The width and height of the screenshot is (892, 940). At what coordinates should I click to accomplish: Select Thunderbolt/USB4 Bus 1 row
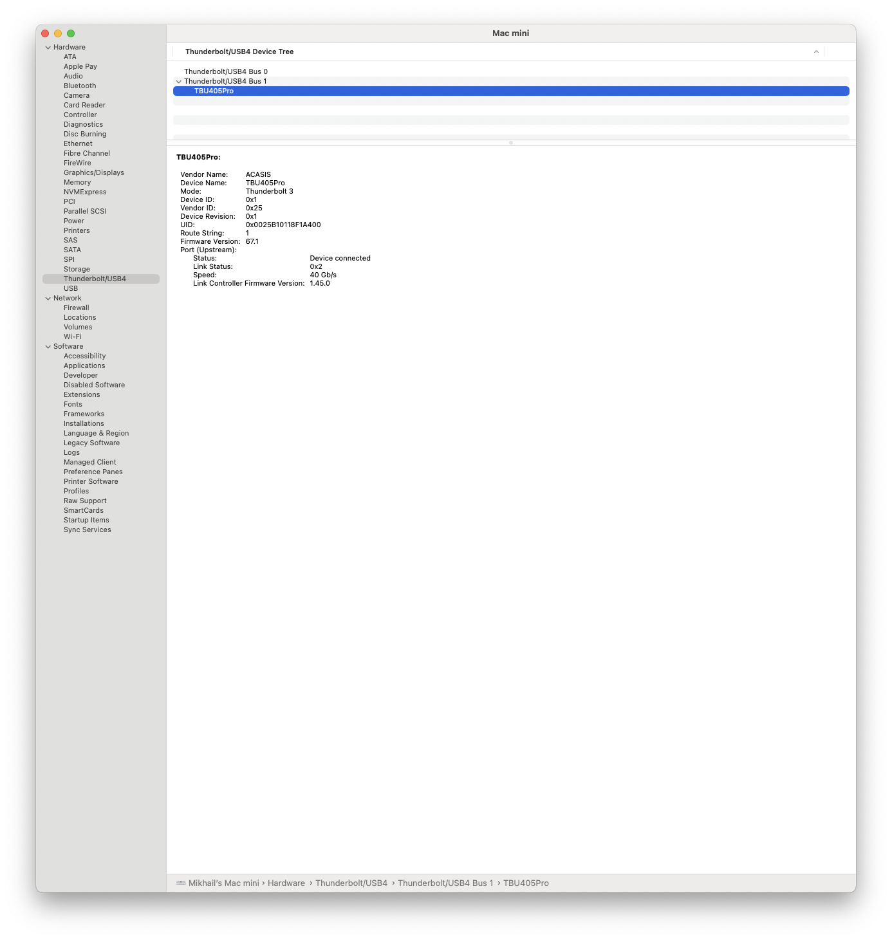511,82
